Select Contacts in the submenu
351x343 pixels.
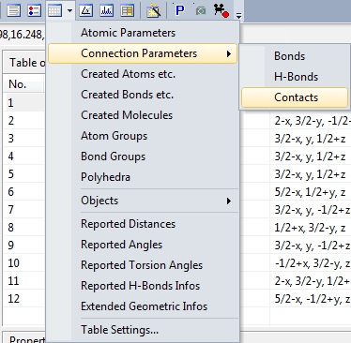click(x=295, y=97)
